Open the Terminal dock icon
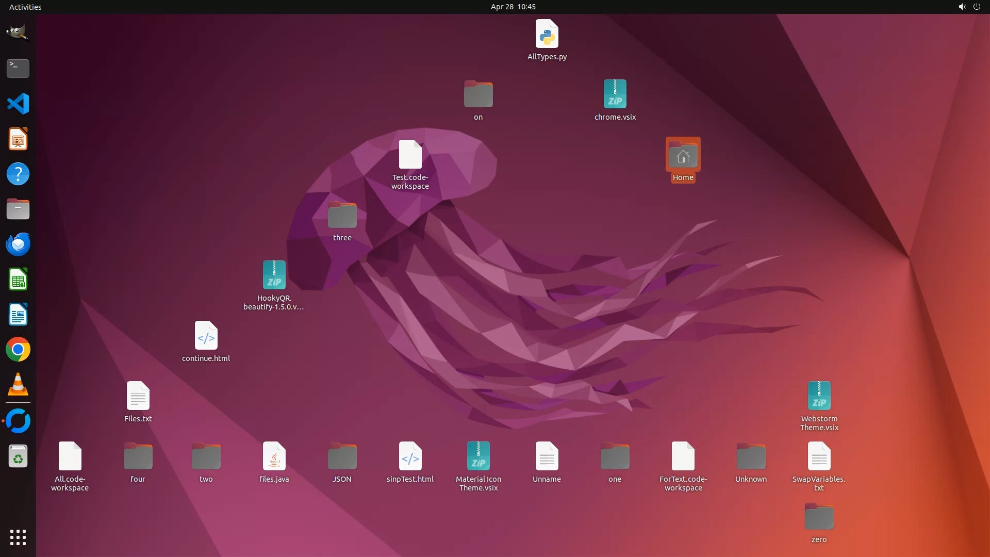Viewport: 990px width, 557px height. 18,68
